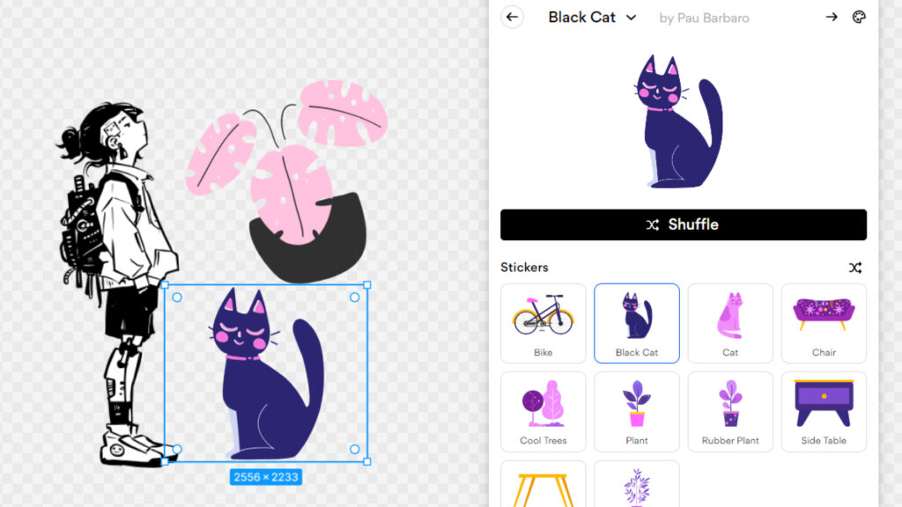Click the Stickers section heading
902x507 pixels.
click(524, 268)
